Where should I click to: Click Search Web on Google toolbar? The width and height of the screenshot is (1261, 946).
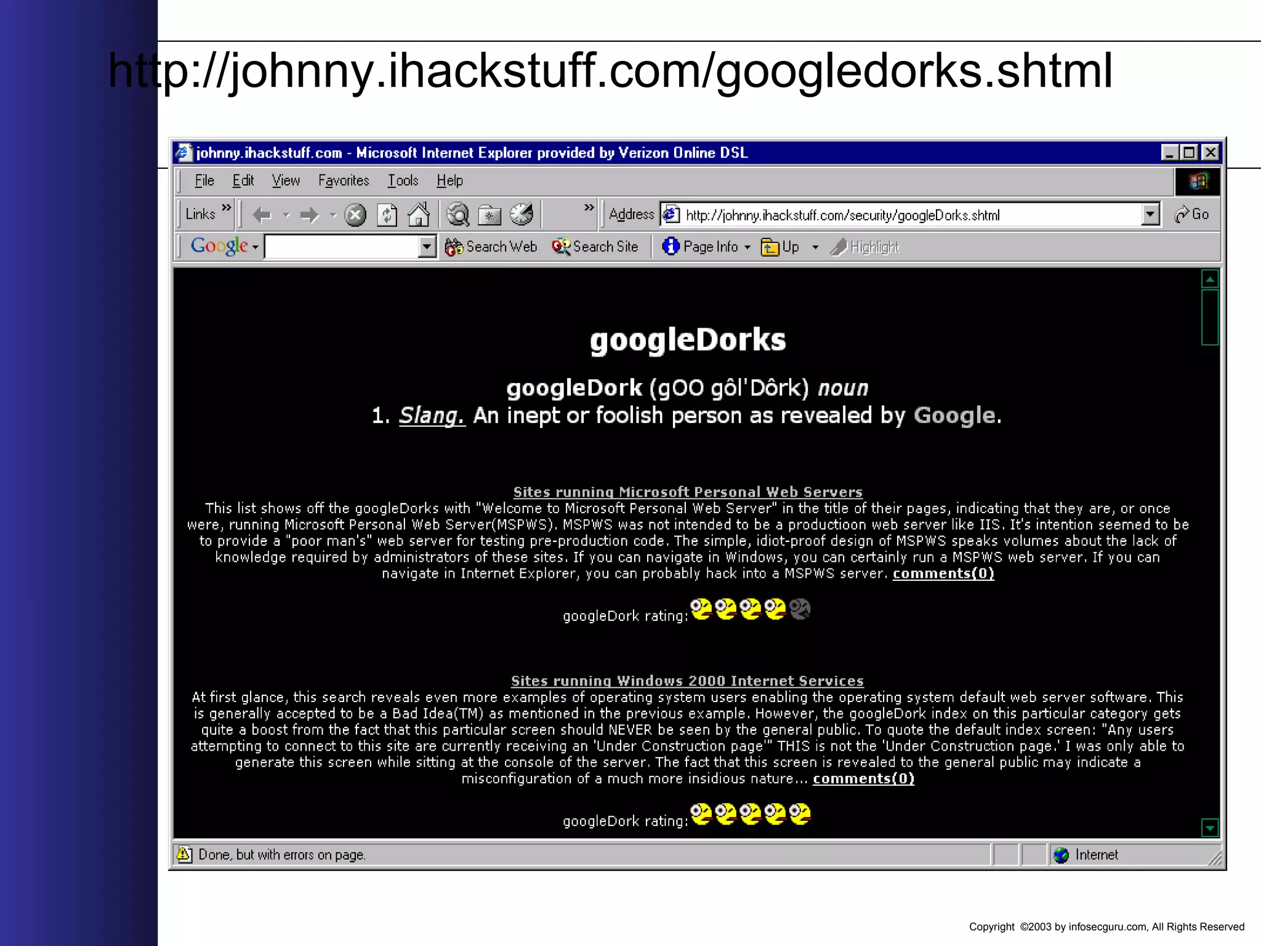(491, 247)
